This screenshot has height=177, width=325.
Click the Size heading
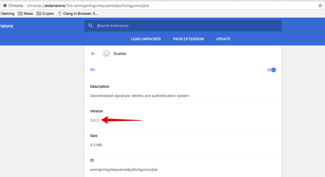[x=94, y=136]
